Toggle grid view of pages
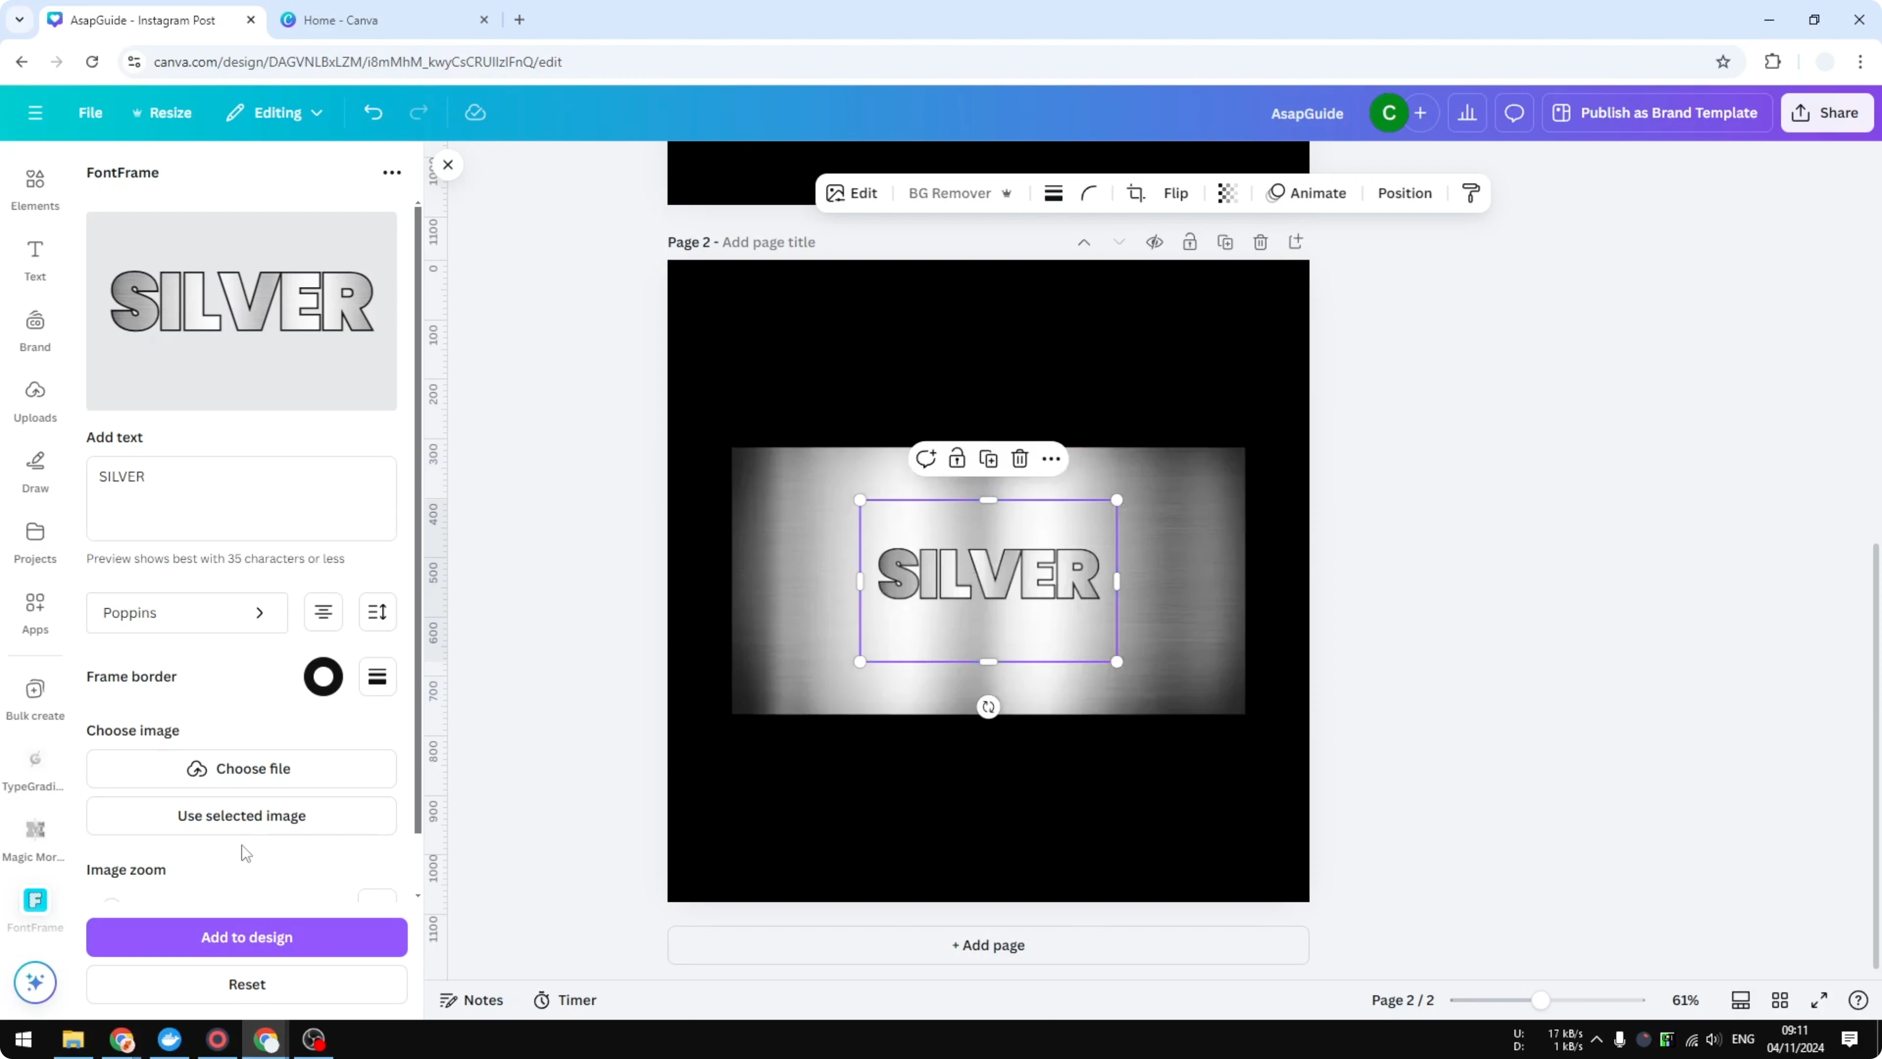This screenshot has height=1059, width=1882. coord(1780,1000)
